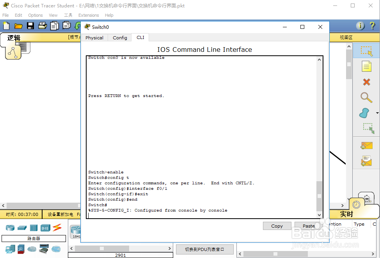Click the 2901 device name label

(x=121, y=255)
